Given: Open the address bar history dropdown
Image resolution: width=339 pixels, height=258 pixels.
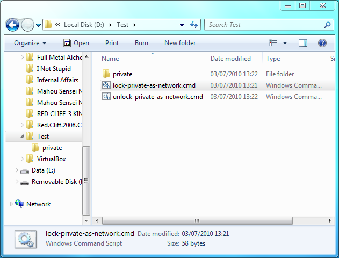Looking at the screenshot, I should [x=182, y=25].
